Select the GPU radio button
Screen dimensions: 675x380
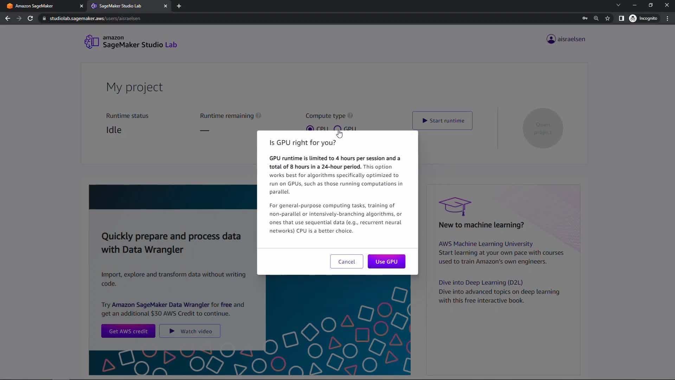click(x=337, y=128)
